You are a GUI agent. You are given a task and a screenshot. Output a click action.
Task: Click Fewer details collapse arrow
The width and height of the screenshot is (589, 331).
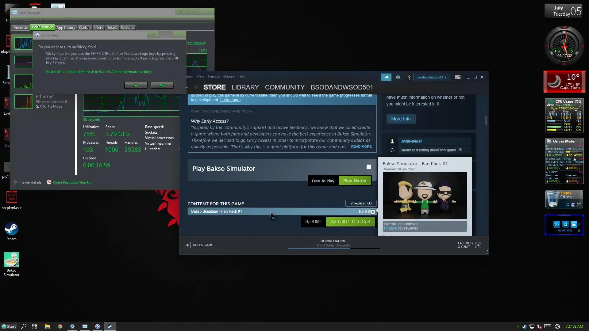coord(16,182)
